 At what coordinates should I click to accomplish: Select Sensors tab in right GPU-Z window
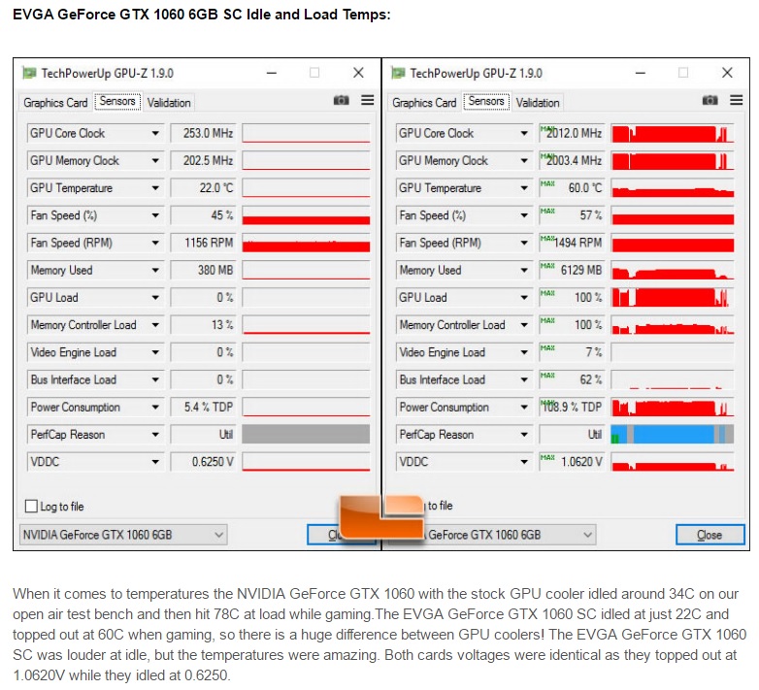[x=486, y=102]
